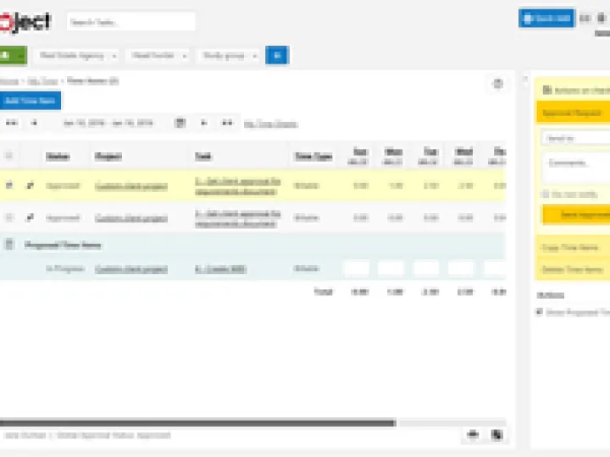Click the export icon at bottom right
Screen dimensions: 610x457
[x=496, y=434]
